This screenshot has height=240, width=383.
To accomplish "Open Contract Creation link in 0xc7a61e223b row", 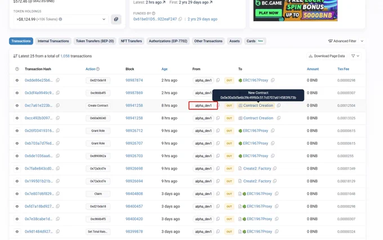I will click(x=258, y=105).
